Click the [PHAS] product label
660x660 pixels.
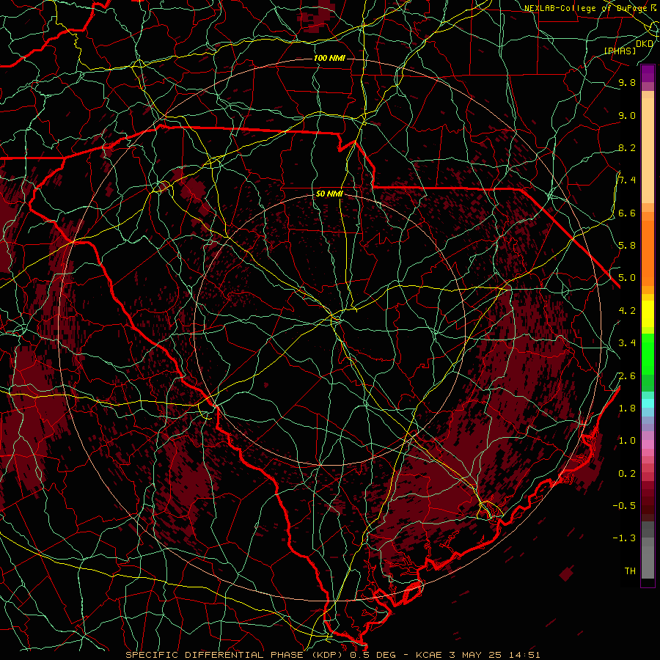tap(620, 51)
